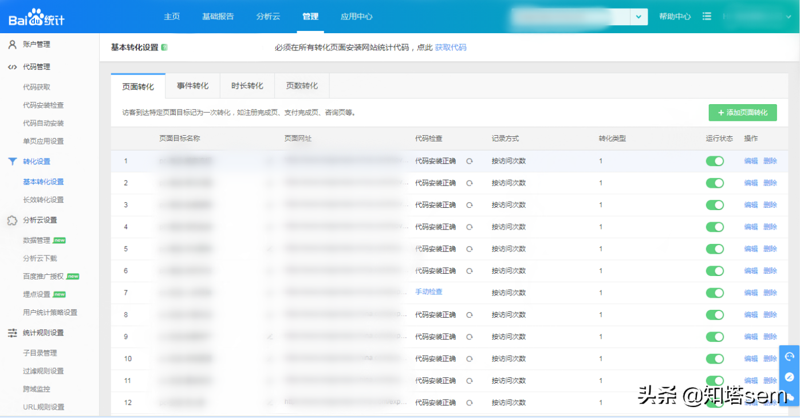Open 子目录管理 in the sidebar
Viewport: 800px width, 418px height.
coord(40,353)
